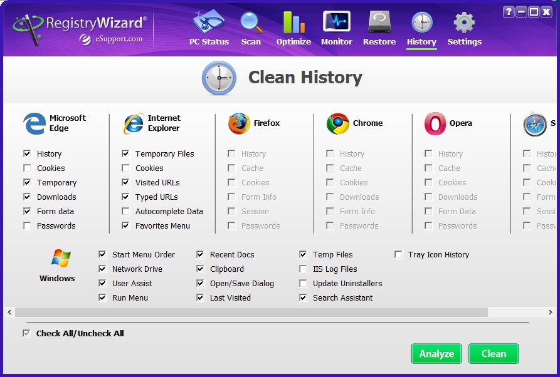Click the Firefox "Session" label
The image size is (560, 377).
click(255, 212)
